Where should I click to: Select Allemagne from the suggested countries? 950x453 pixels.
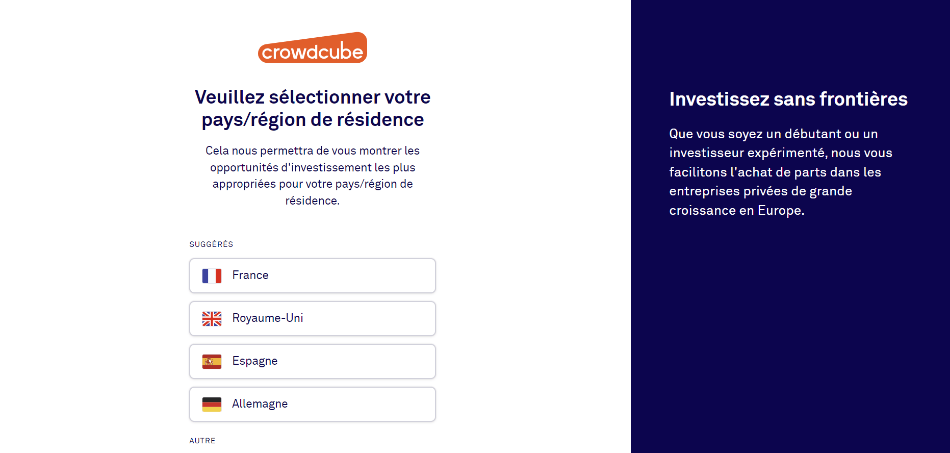pos(313,404)
